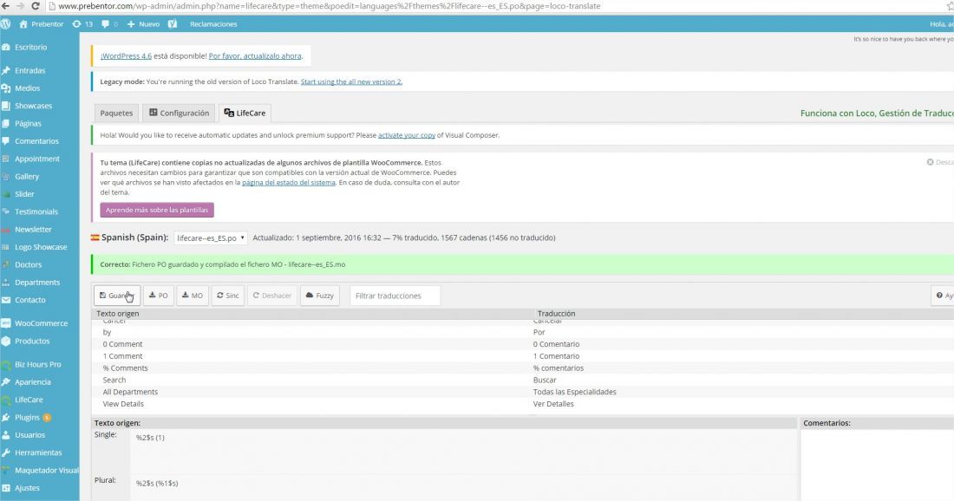The height and width of the screenshot is (501, 954).
Task: Click the Sinc sync button
Action: (228, 296)
